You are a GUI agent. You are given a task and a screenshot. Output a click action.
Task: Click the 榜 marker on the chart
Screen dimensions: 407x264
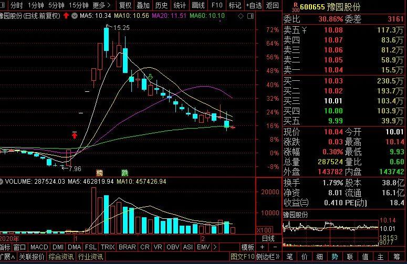click(99, 173)
